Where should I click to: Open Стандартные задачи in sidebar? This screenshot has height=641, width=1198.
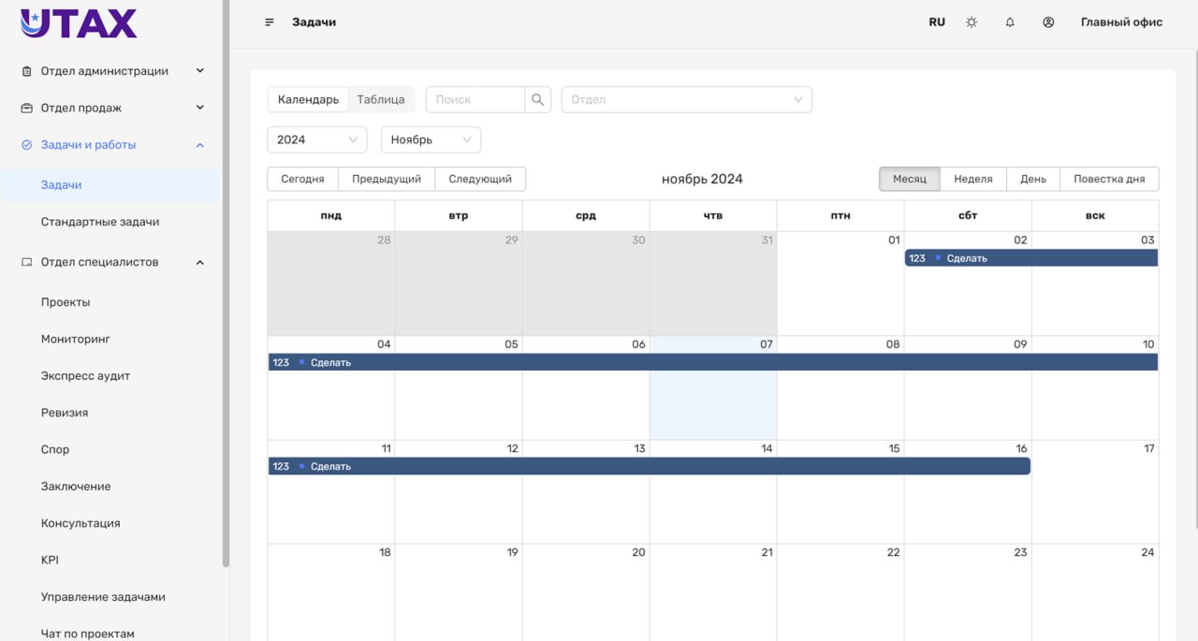110,222
